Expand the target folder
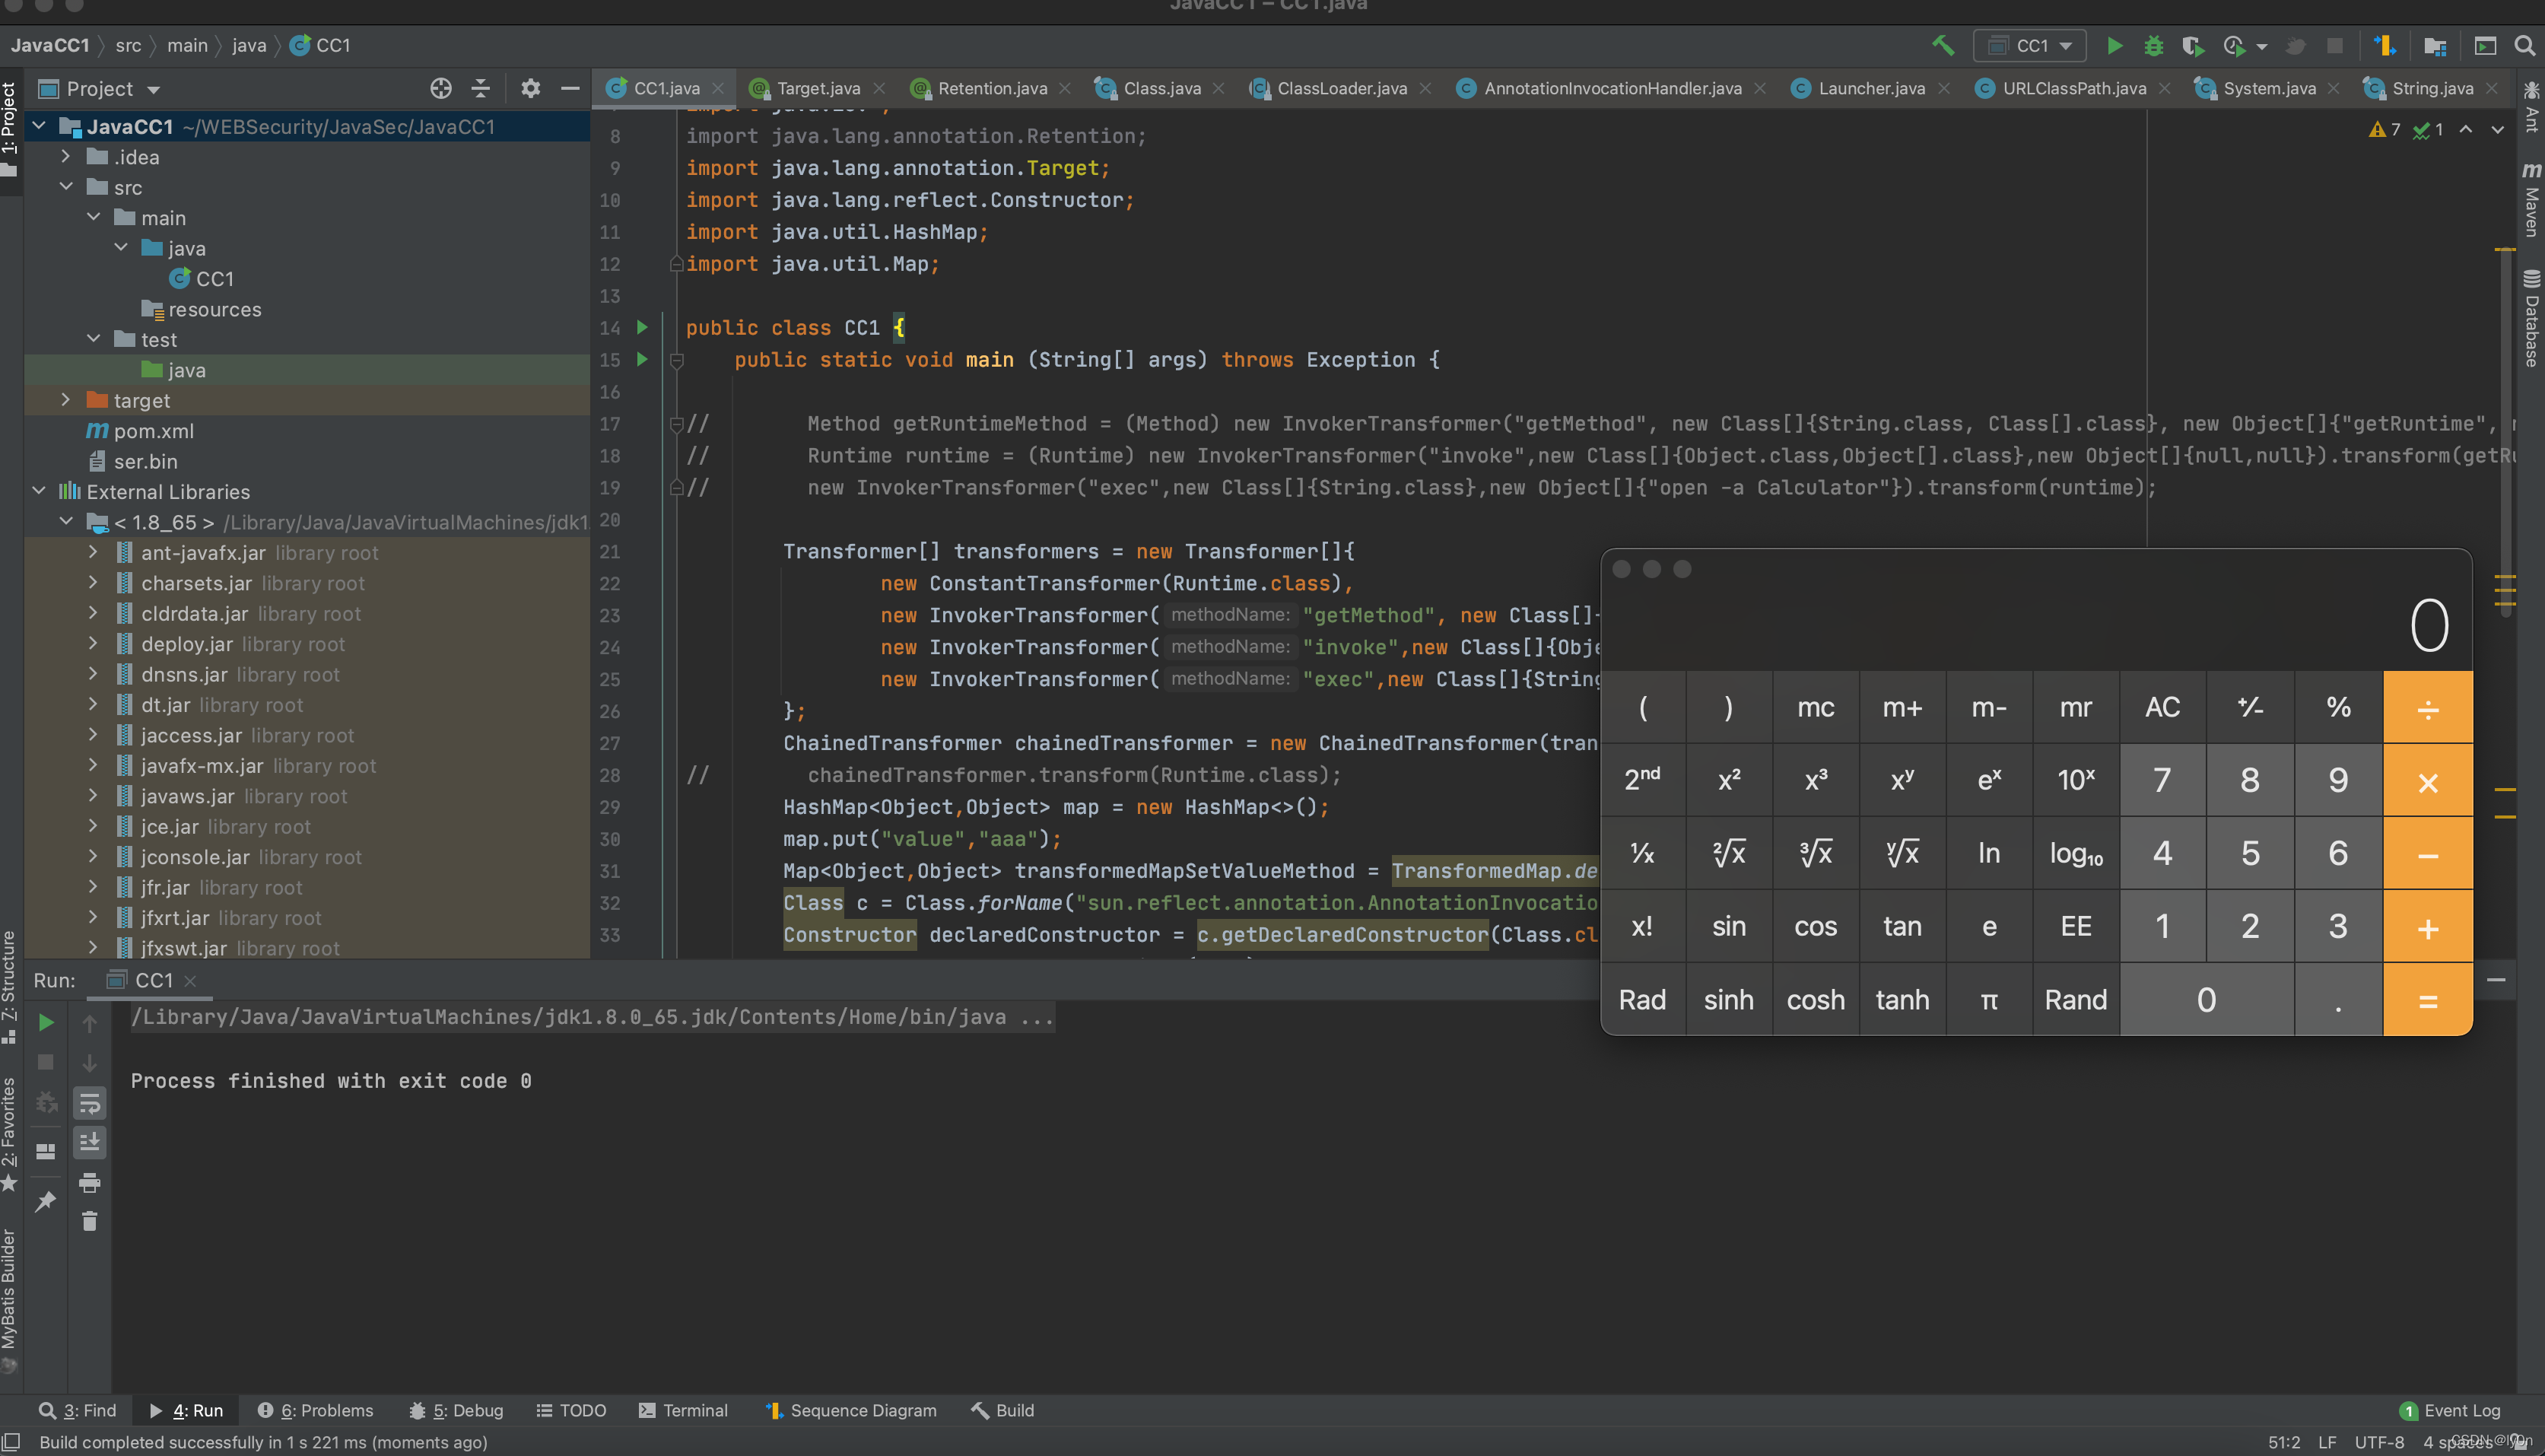 [x=66, y=400]
